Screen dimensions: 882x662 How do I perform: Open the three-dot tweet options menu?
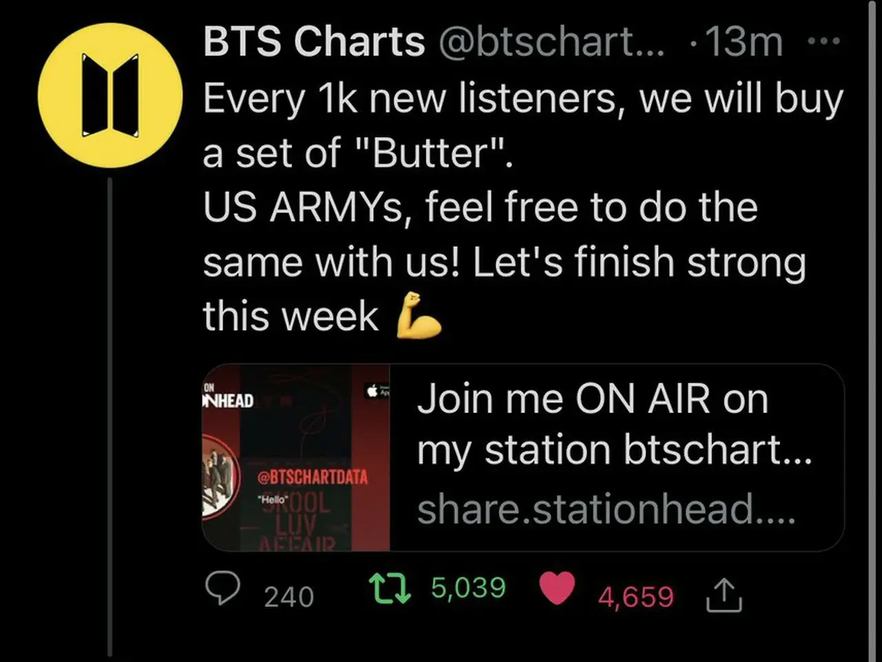(x=823, y=41)
